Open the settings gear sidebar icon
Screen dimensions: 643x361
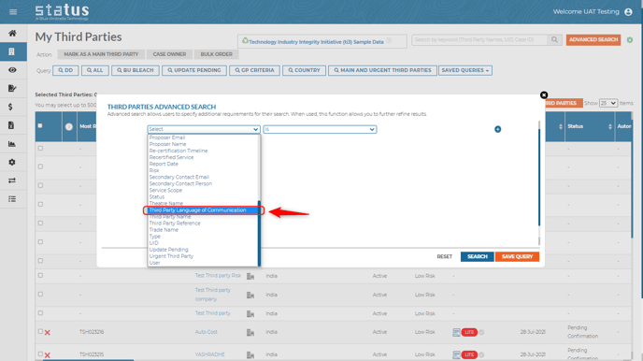[12, 162]
